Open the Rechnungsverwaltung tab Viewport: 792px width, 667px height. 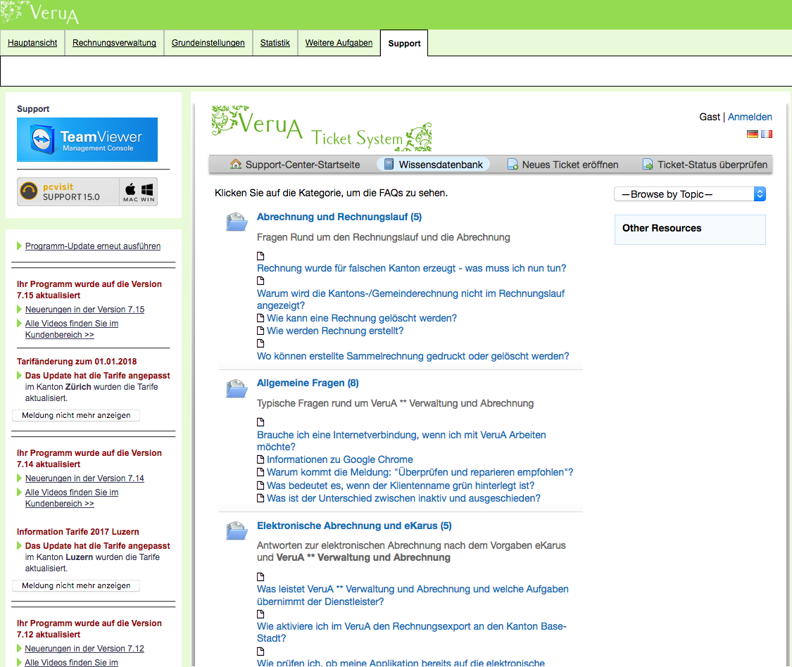(x=114, y=43)
